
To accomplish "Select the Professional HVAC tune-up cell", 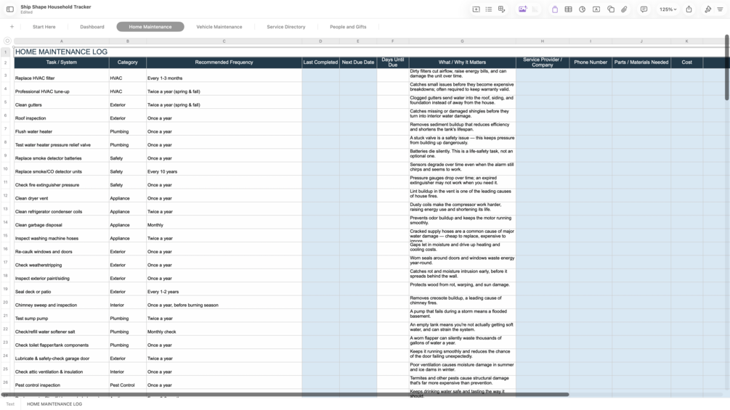I will coord(62,89).
